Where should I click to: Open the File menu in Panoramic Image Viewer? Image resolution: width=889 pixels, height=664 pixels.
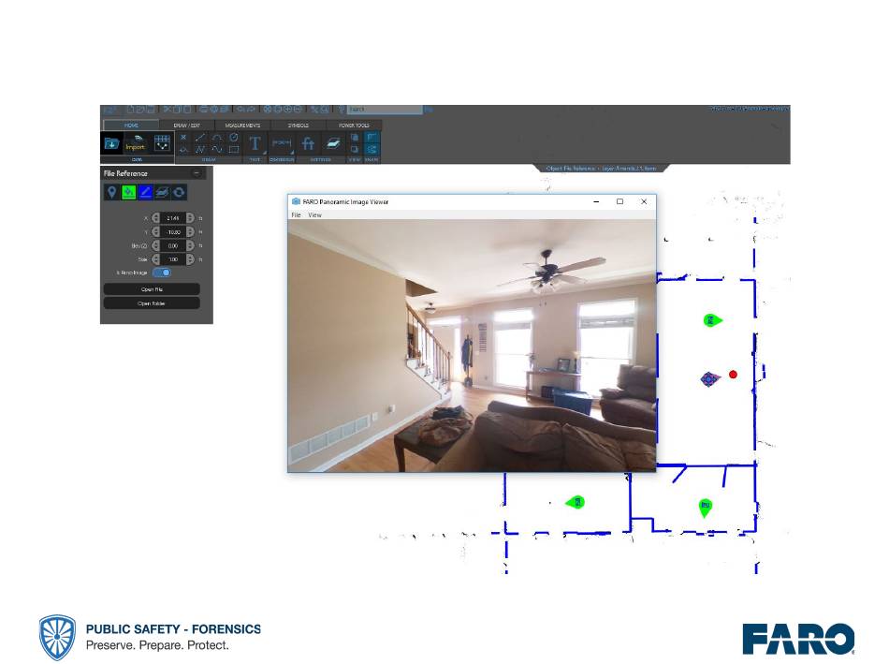click(x=296, y=215)
